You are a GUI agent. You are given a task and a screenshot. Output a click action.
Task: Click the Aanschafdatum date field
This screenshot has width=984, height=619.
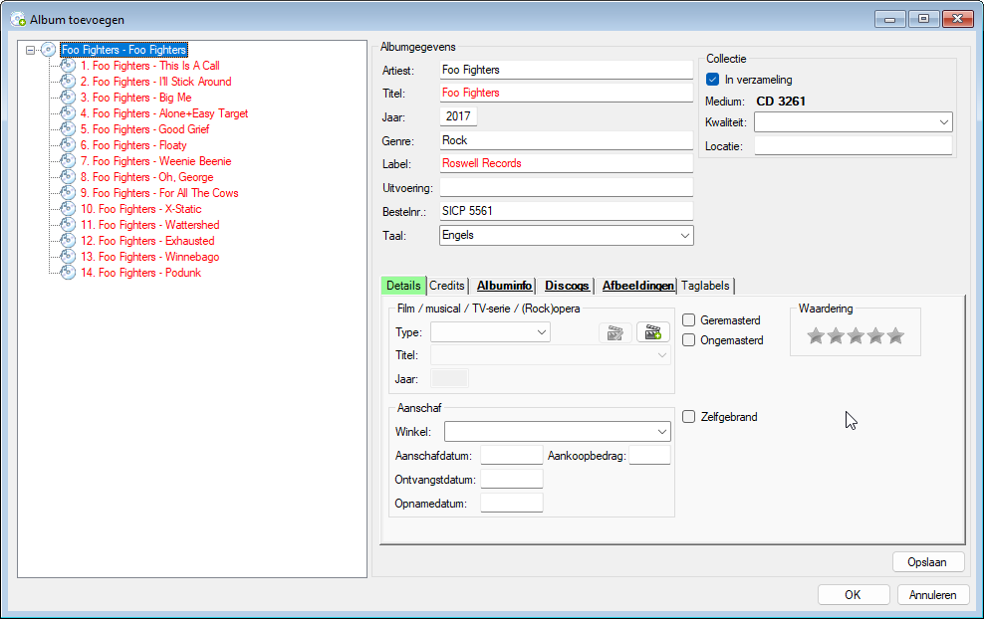click(512, 456)
